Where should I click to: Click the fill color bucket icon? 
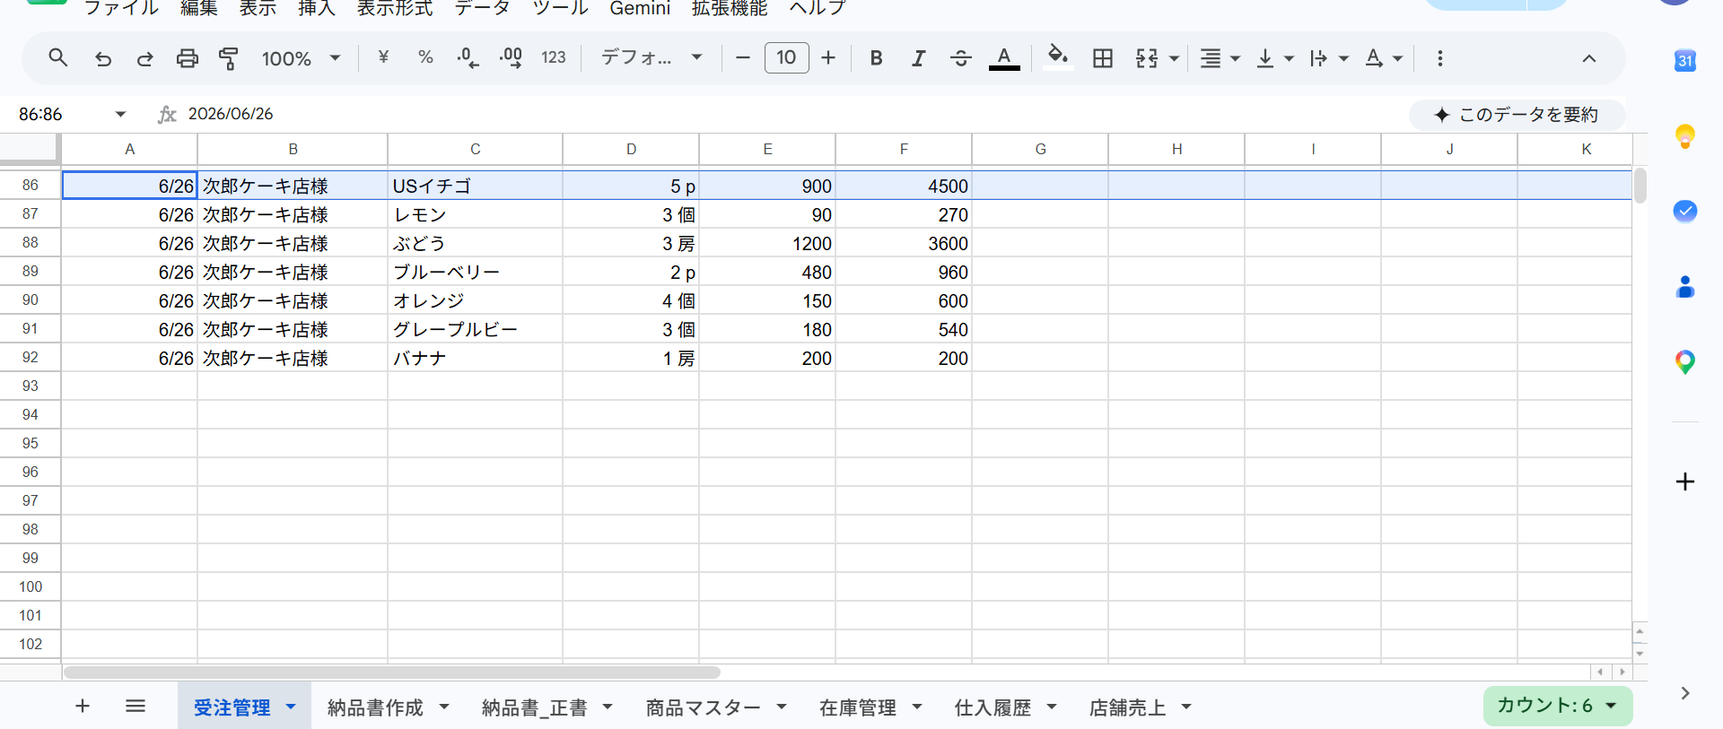(x=1058, y=57)
